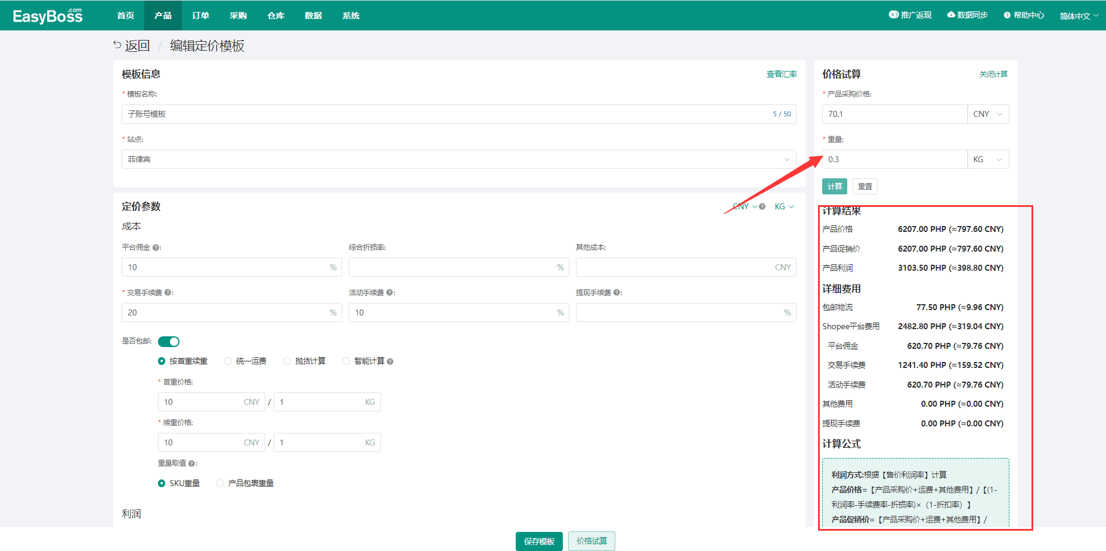
Task: Open help tooltip icon beside 重量取值
Action: [191, 463]
